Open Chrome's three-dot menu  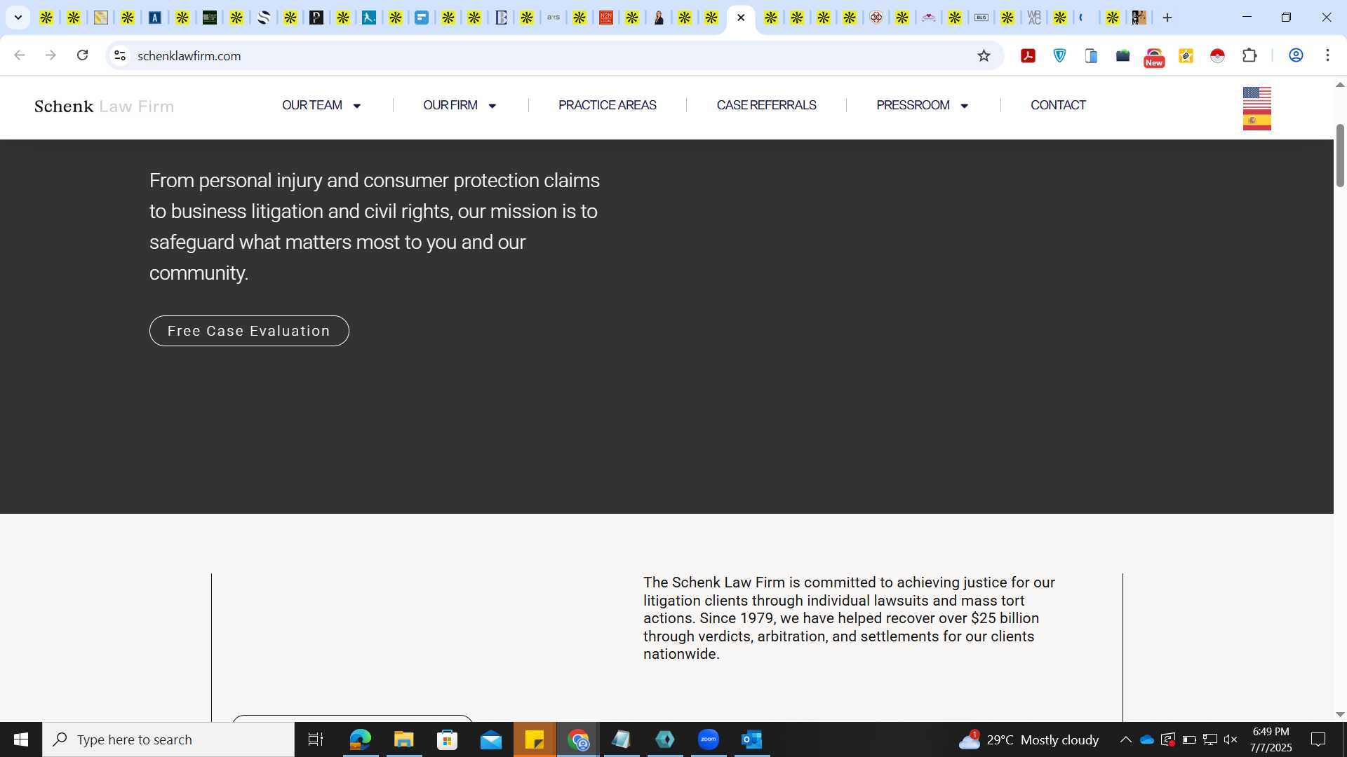1327,55
